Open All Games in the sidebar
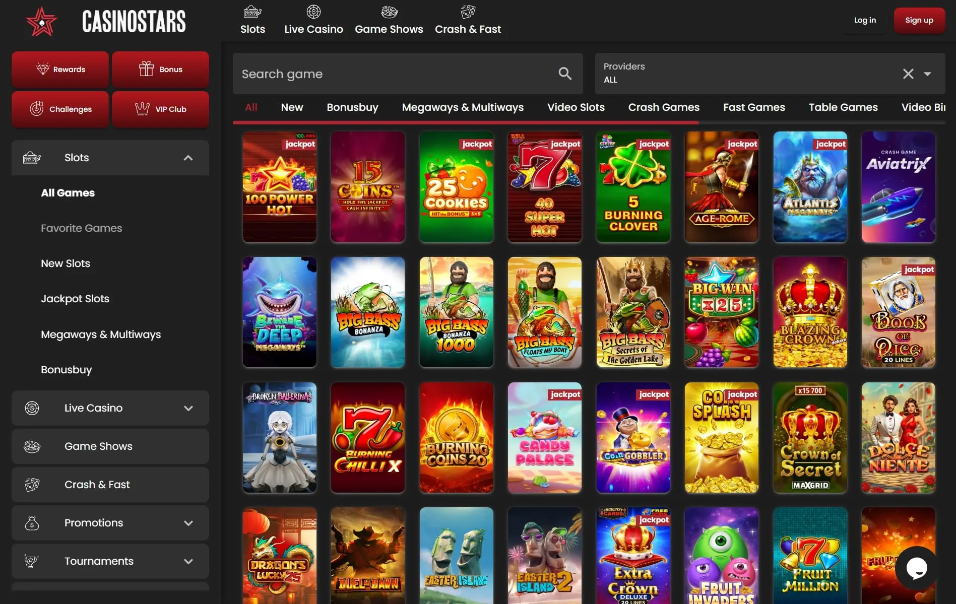The height and width of the screenshot is (604, 956). (68, 193)
